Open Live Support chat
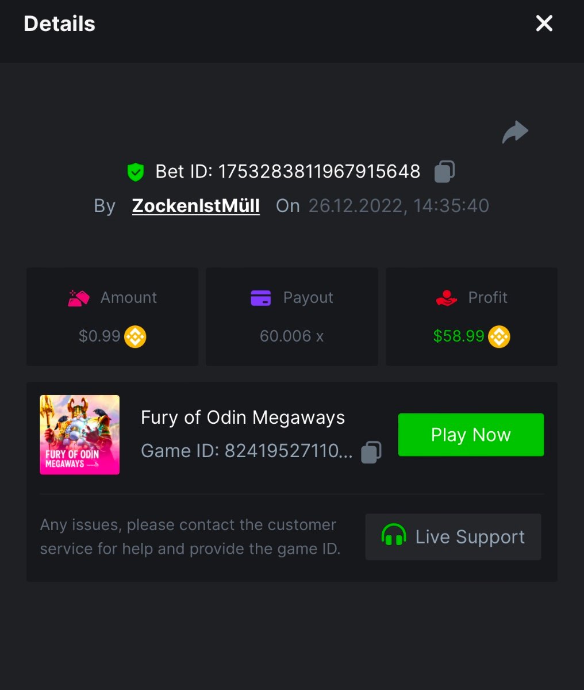 pyautogui.click(x=453, y=536)
